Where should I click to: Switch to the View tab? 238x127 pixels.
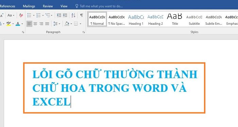[64, 6]
